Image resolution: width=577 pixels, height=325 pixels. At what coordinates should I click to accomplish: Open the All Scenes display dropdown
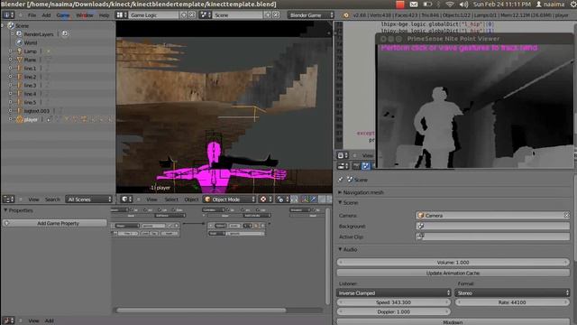[88, 200]
